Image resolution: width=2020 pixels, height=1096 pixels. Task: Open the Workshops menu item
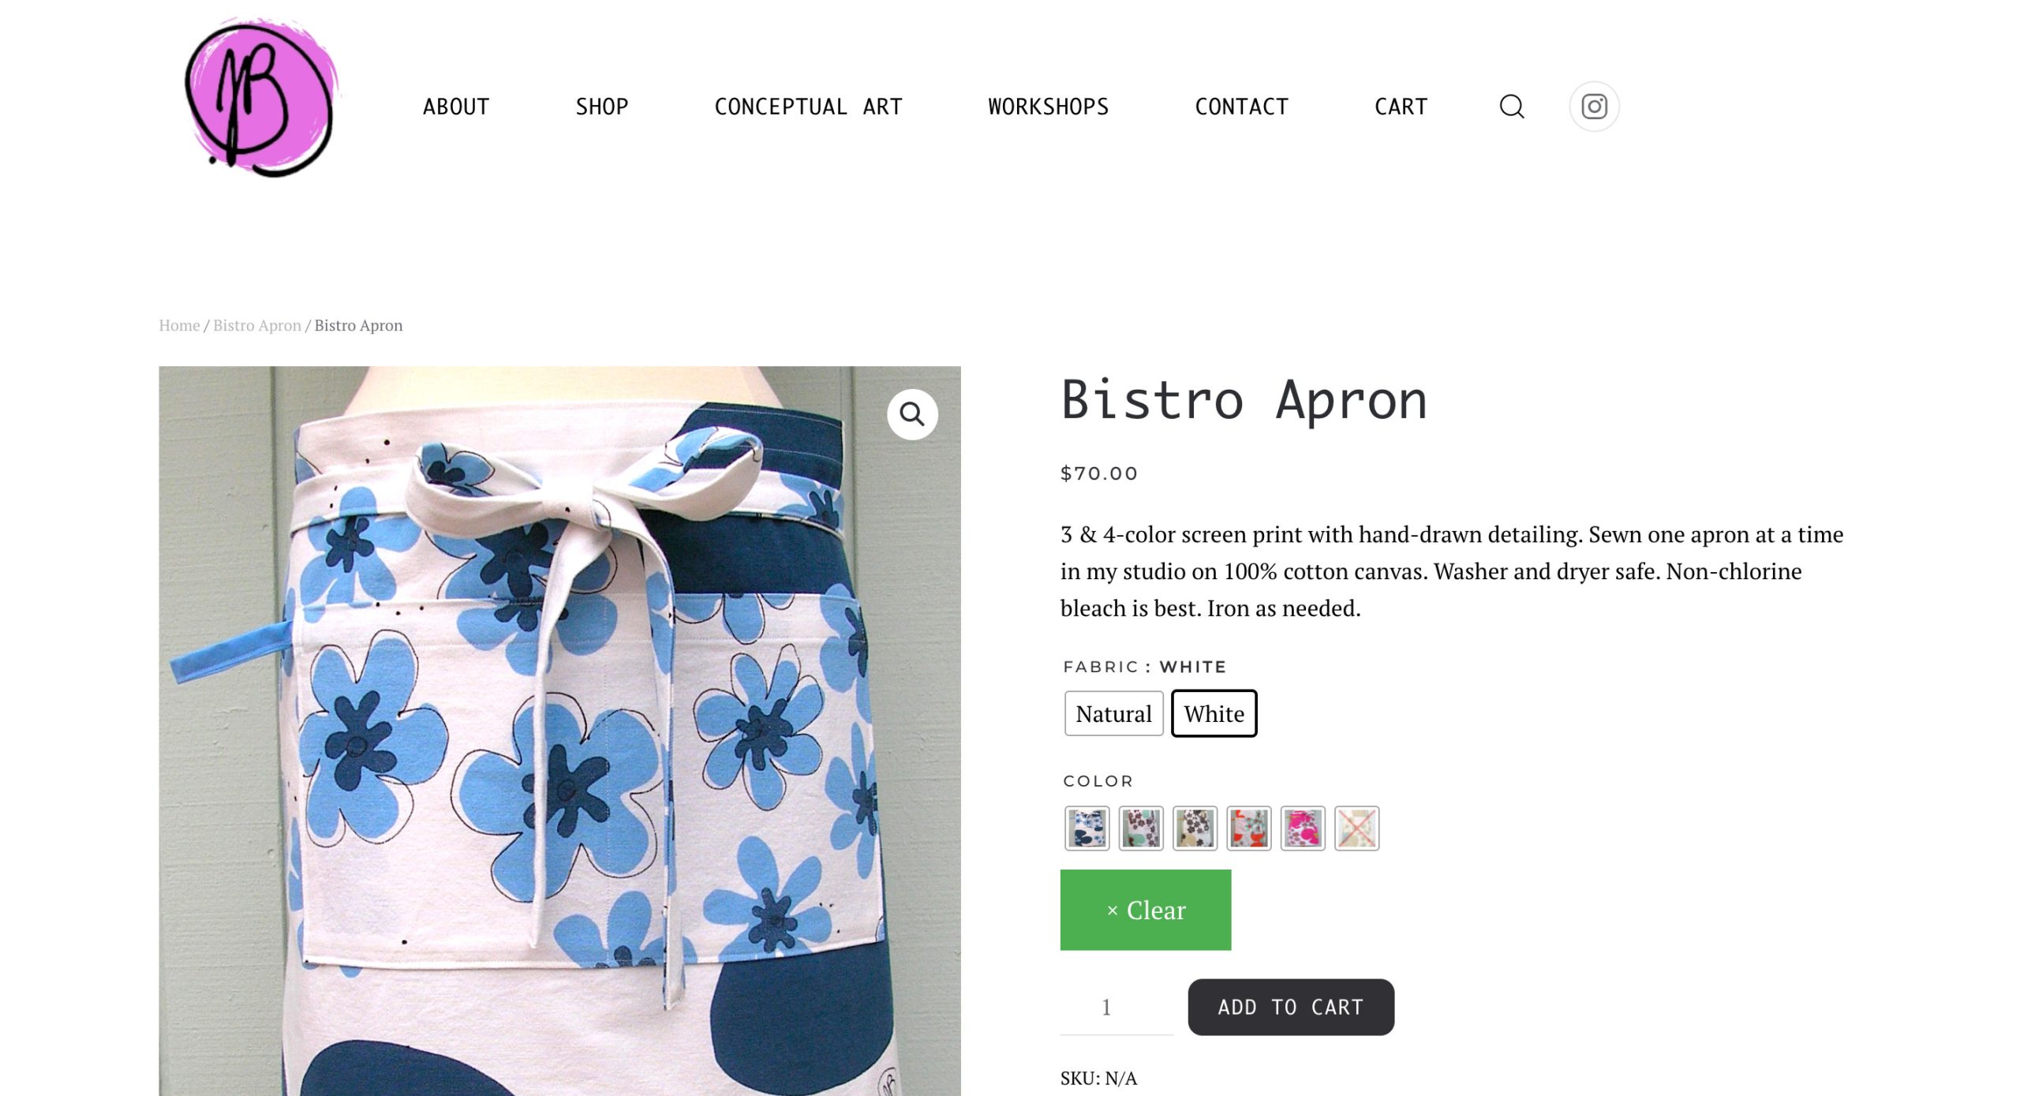pos(1049,107)
